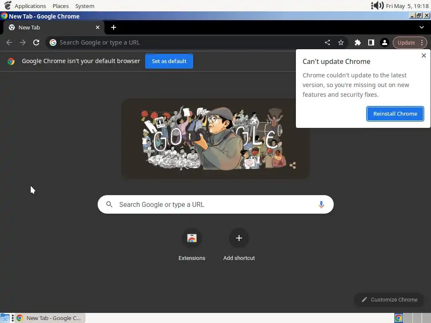Select the New Tab tab
Screen dimensions: 431x323
pos(53,27)
